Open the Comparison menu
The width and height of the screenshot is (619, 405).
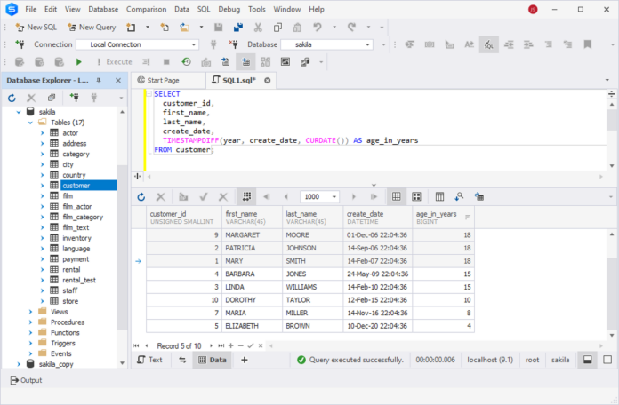146,9
